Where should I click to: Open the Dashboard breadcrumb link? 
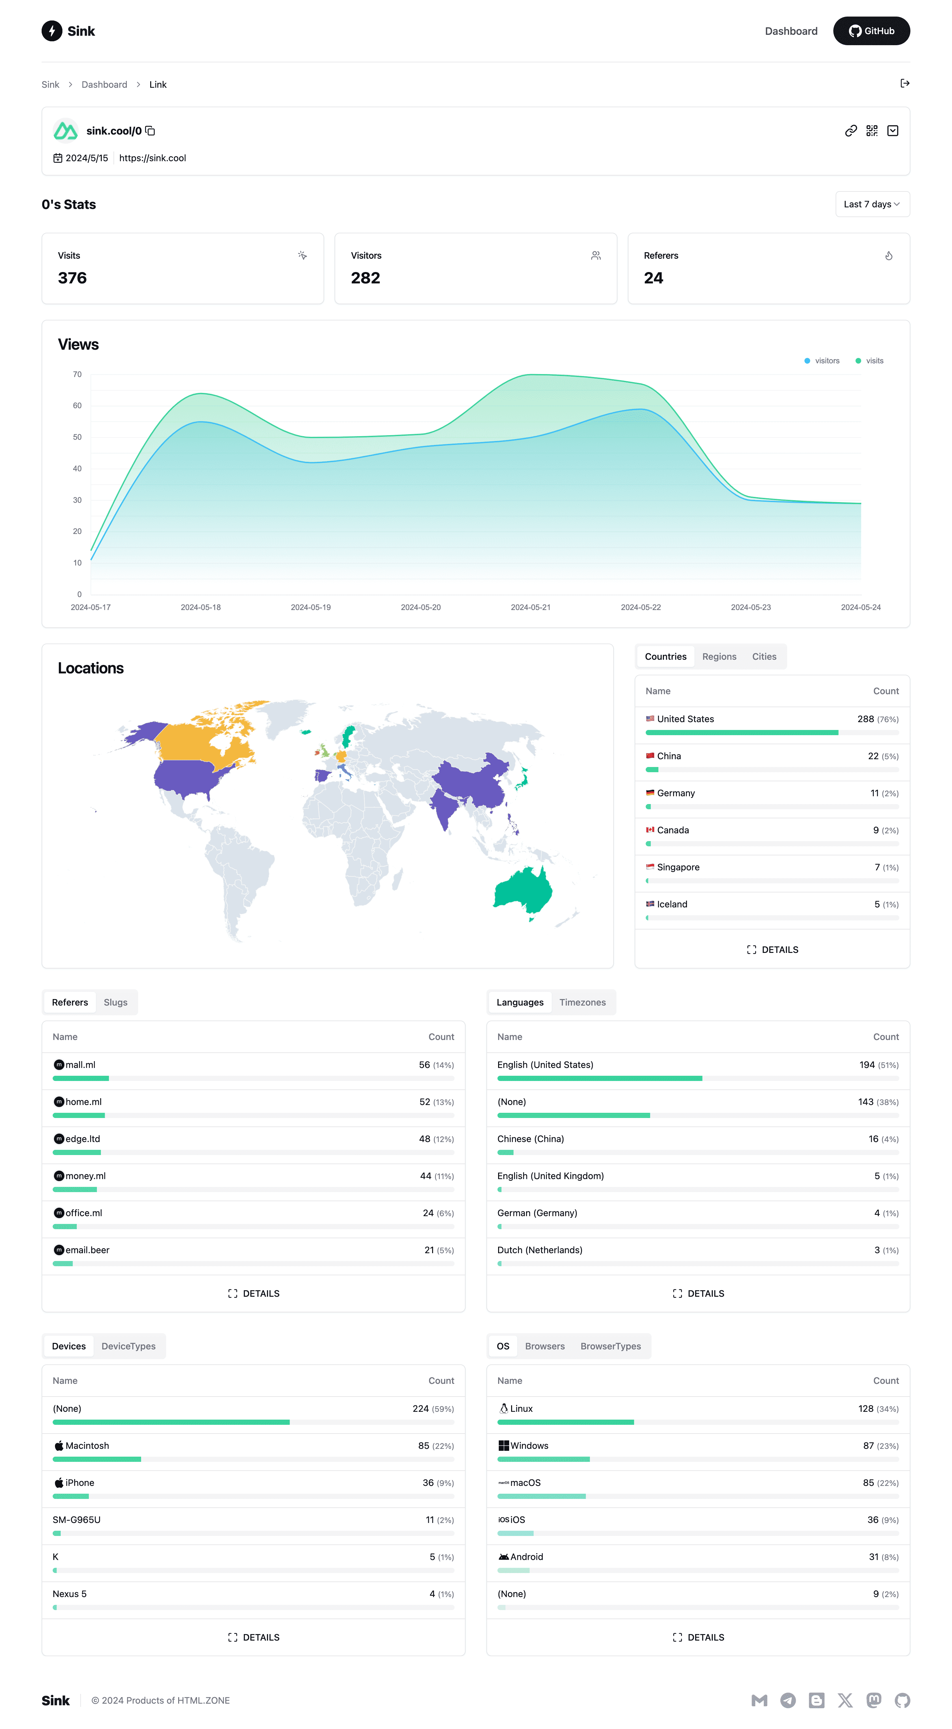pos(104,84)
